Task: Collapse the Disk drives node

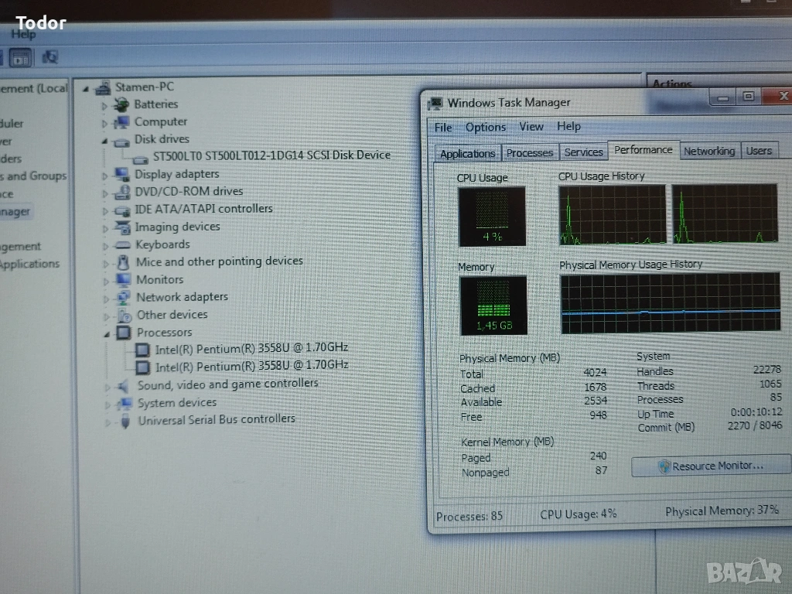Action: 104,141
